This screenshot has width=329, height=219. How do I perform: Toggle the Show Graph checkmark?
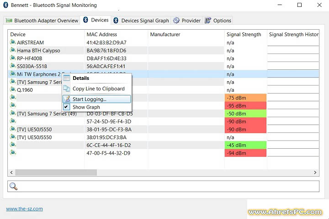pos(66,107)
